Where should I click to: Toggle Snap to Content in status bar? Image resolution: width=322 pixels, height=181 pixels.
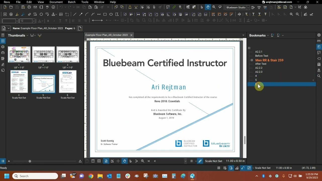click(231, 168)
